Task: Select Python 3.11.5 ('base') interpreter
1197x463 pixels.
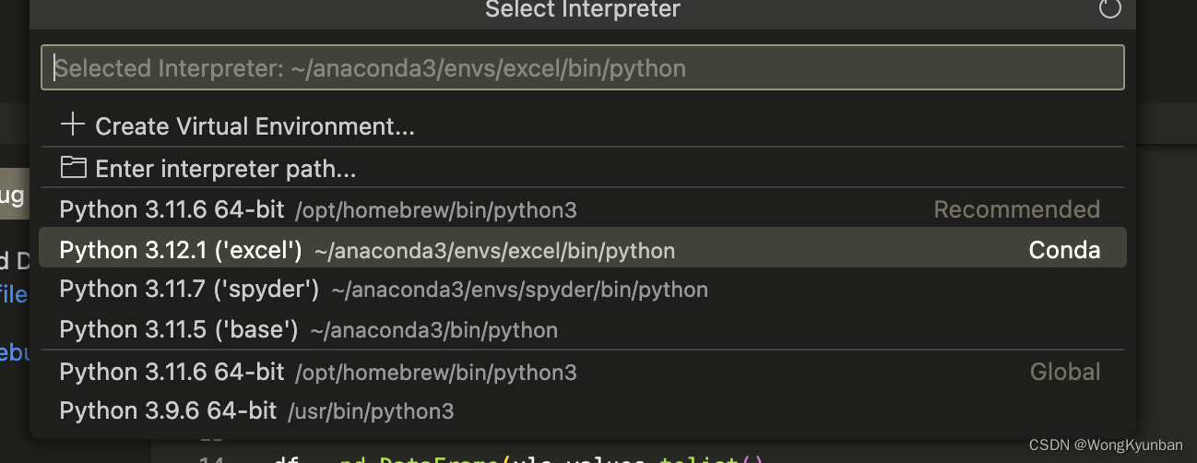Action: (583, 329)
